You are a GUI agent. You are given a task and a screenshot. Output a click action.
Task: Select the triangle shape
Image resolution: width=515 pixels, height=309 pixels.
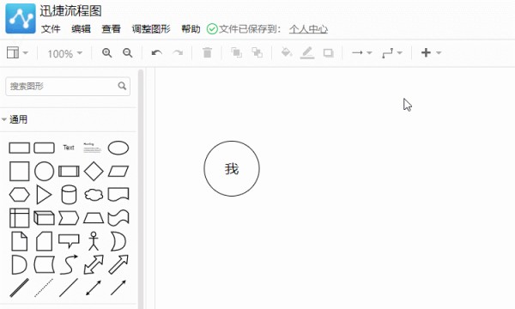(x=44, y=195)
